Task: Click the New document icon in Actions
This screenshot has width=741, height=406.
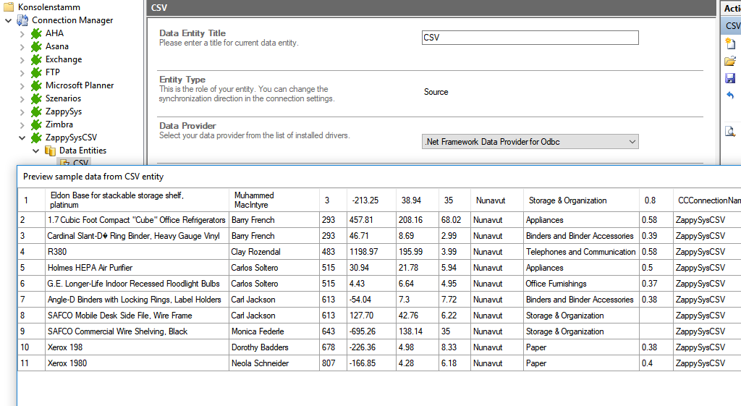Action: [x=730, y=43]
